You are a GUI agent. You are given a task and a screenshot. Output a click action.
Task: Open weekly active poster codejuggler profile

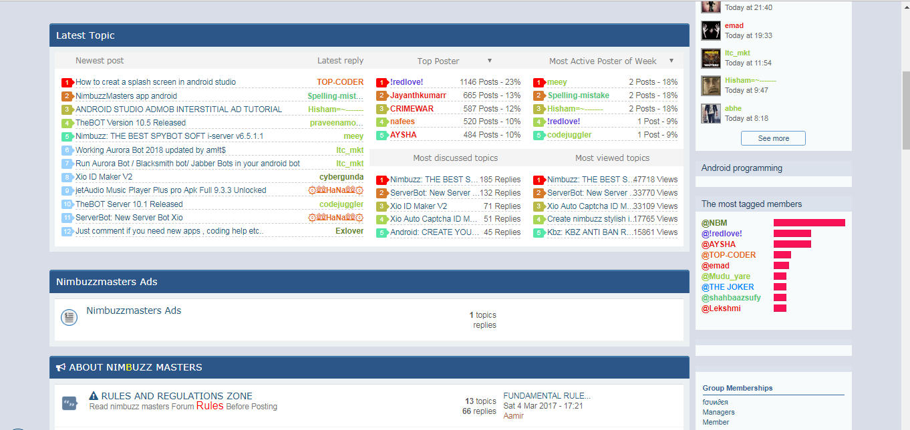[x=569, y=135]
